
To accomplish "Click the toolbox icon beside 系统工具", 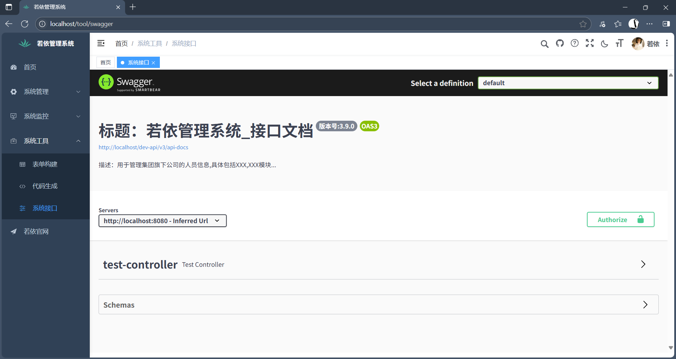I will (14, 141).
